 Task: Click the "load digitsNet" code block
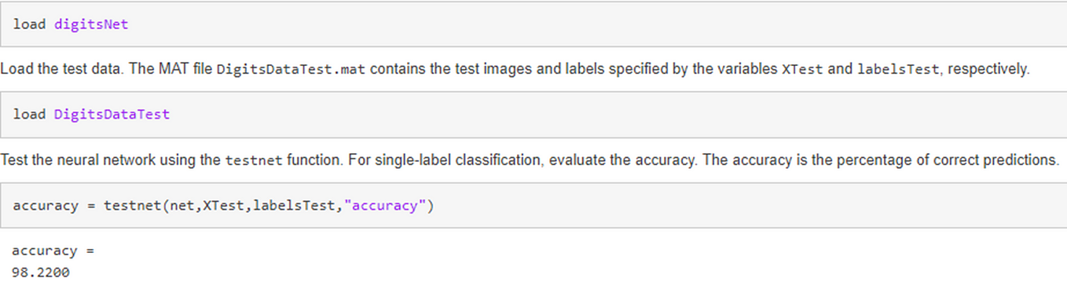tap(533, 24)
